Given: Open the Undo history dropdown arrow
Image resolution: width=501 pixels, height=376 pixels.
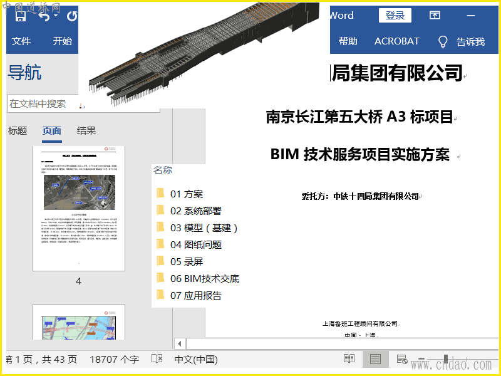Looking at the screenshot, I should (56, 15).
